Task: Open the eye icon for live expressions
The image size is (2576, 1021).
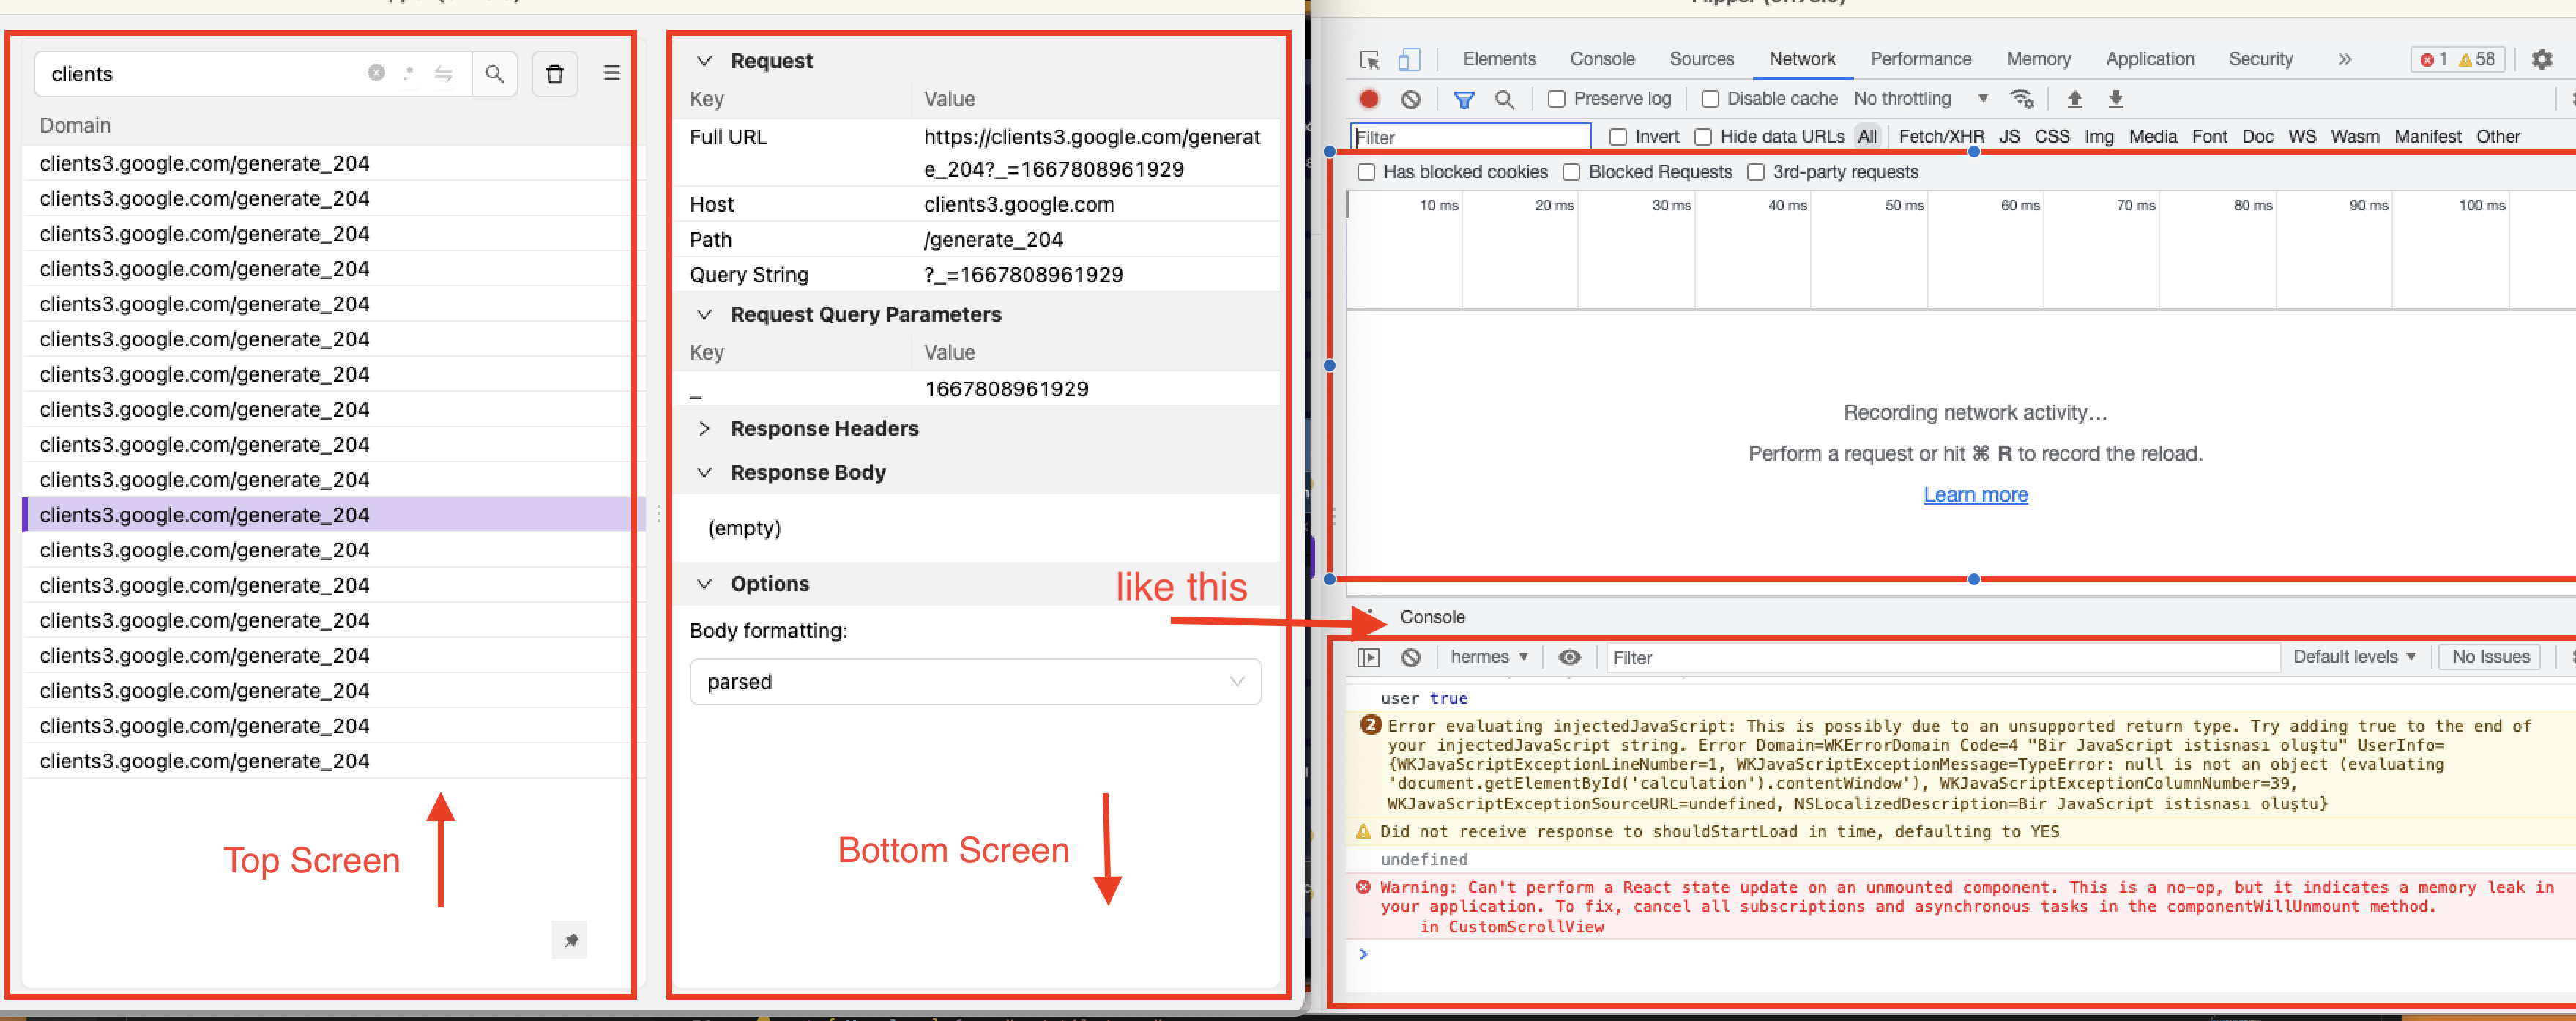Action: pos(1569,657)
